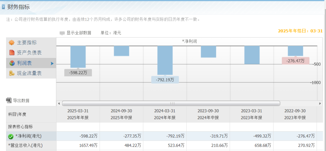Screen dimensions: 326x151
Task: Click the 主要指标 flower icon
Action: (12, 43)
